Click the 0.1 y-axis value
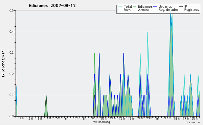Screen dimensions: 203x125 coord(12,95)
